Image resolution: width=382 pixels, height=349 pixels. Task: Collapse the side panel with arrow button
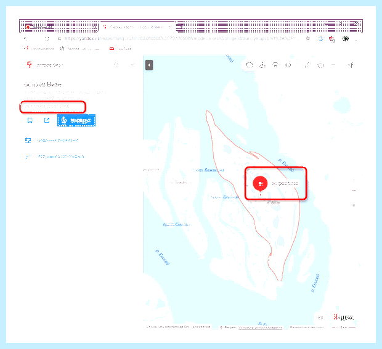click(149, 65)
